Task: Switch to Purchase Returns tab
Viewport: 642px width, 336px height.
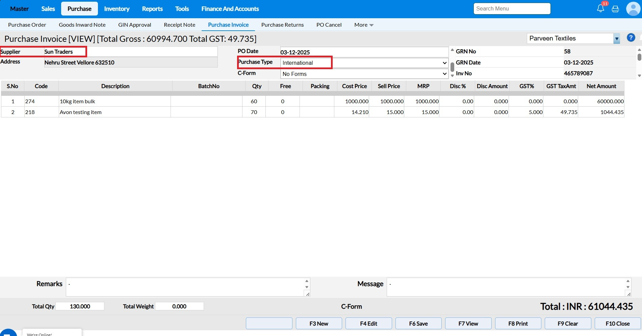Action: tap(282, 25)
